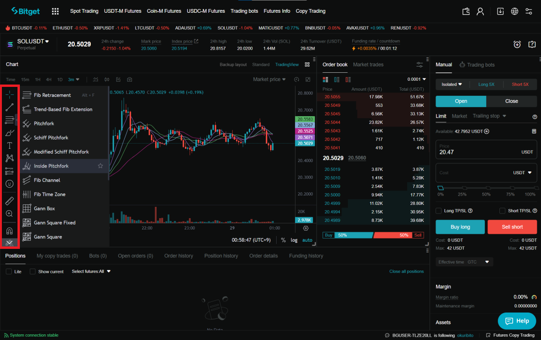Viewport: 541px width, 340px height.
Task: Enable the Short TP/SL checkbox
Action: tap(502, 211)
